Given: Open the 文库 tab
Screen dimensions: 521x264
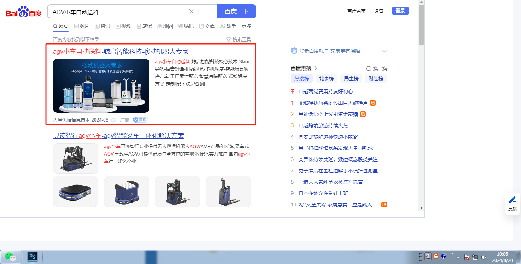Looking at the screenshot, I should [207, 26].
